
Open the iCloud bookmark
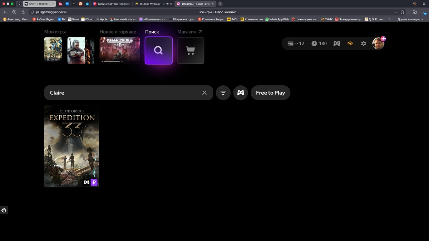pyautogui.click(x=87, y=19)
